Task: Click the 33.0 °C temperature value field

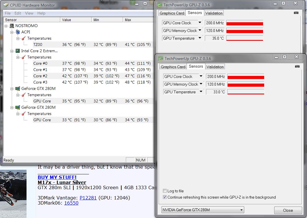Action: click(x=216, y=92)
